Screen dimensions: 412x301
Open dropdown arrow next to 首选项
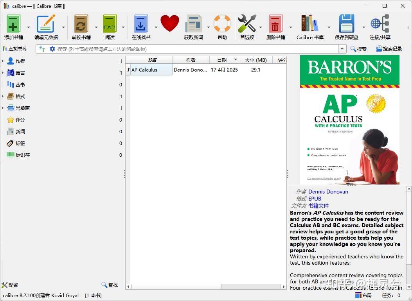(x=261, y=27)
